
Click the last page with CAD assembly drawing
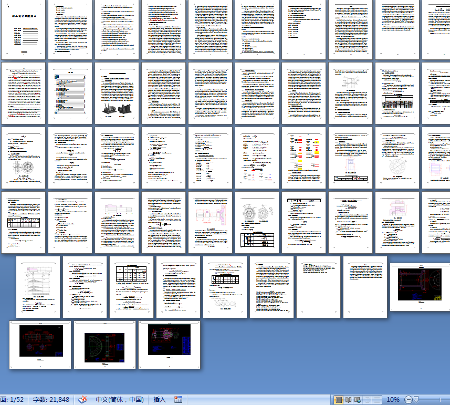[169, 345]
